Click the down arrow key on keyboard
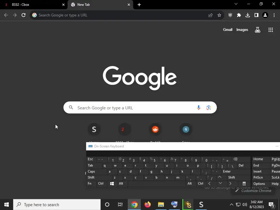Viewport: 280px width, 210px height. pyautogui.click(x=221, y=183)
